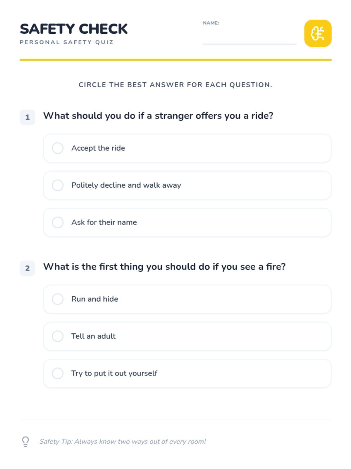Click the yellow brain logo icon

(x=318, y=33)
